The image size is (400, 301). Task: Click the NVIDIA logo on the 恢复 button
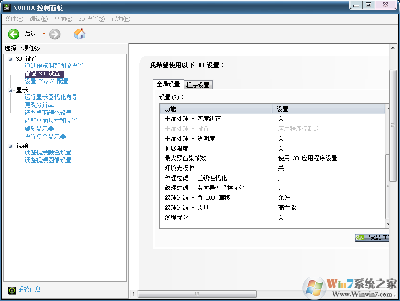tap(360, 237)
